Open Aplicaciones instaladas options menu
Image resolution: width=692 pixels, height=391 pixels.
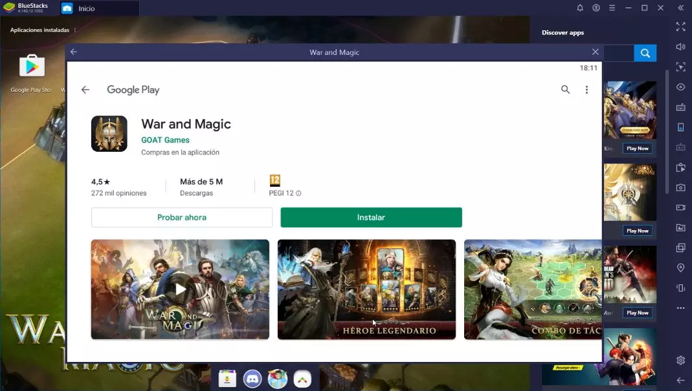(x=75, y=30)
